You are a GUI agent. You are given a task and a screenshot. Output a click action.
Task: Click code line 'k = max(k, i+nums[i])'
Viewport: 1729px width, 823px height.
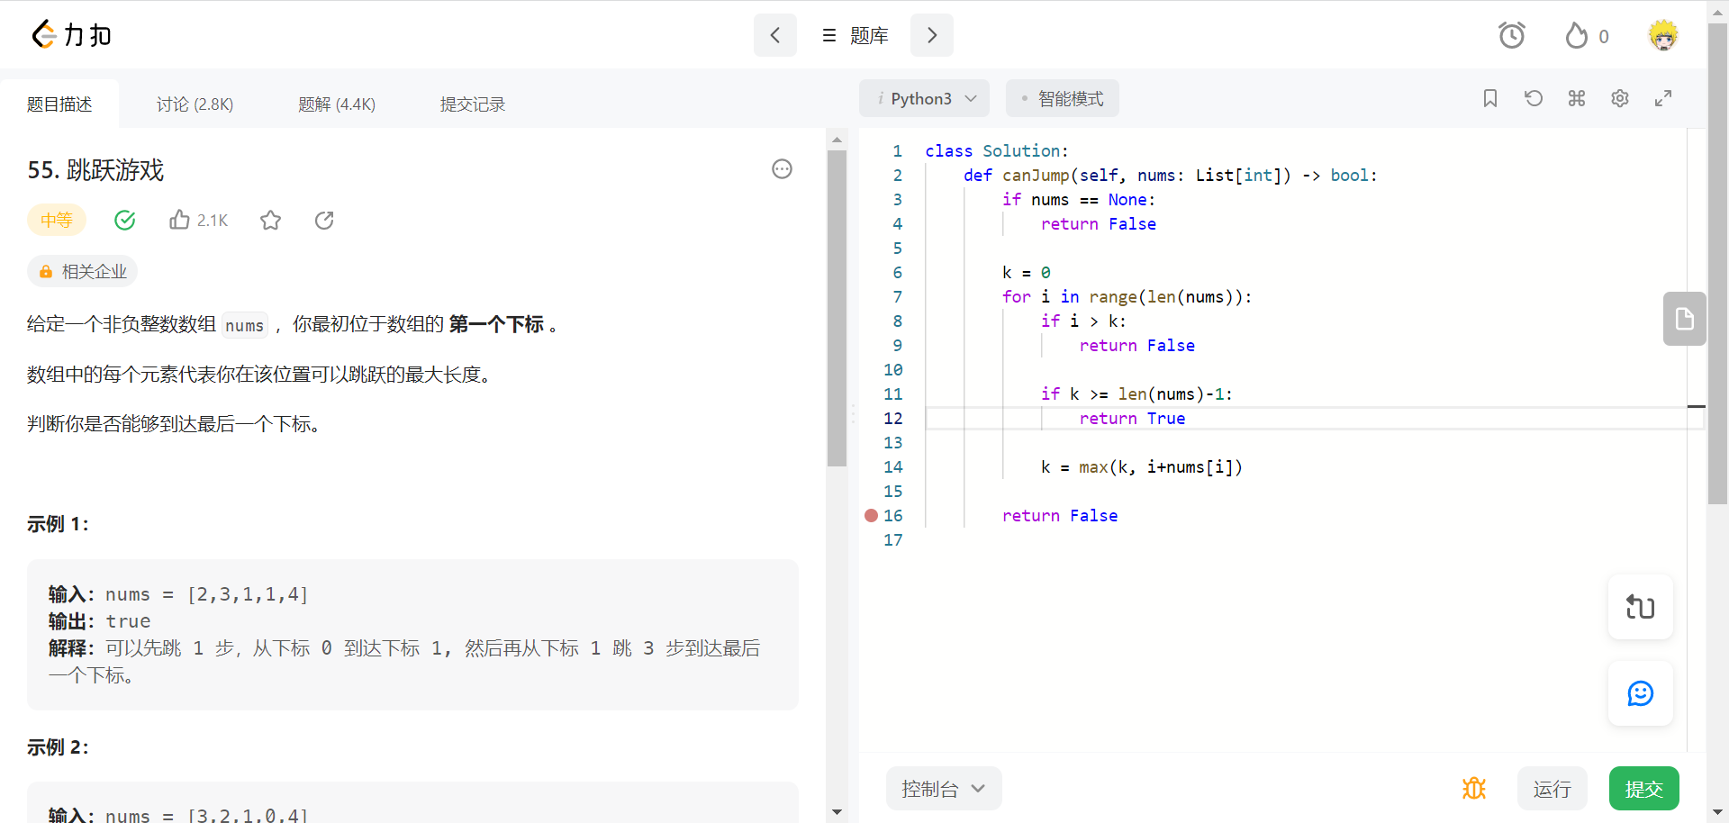pyautogui.click(x=1141, y=466)
